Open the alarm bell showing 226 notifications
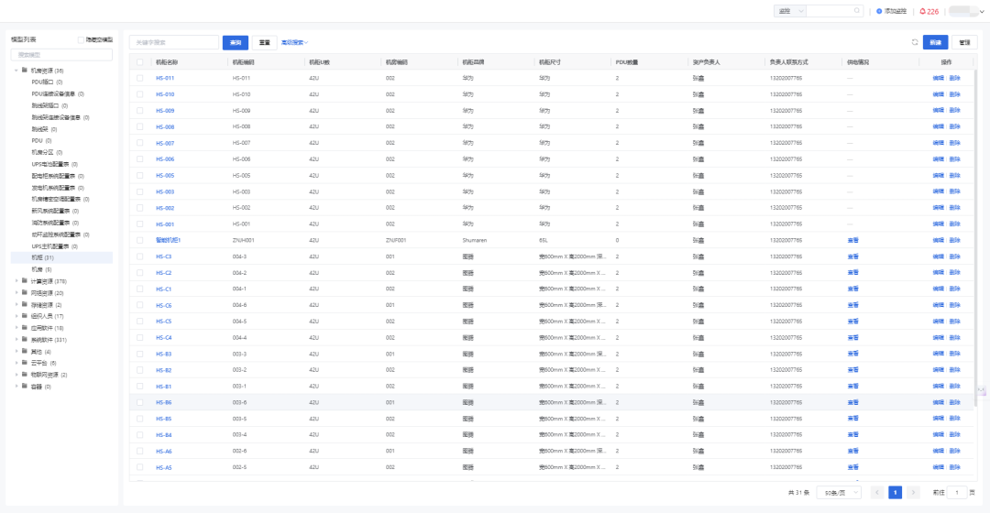The image size is (990, 513). click(929, 11)
